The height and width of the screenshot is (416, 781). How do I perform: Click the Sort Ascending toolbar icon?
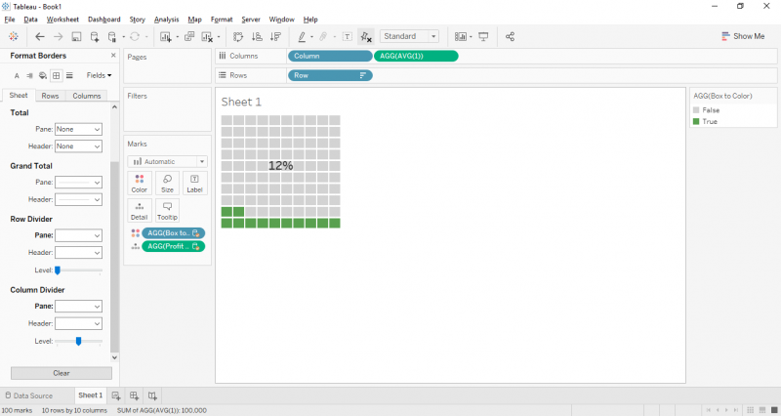257,37
